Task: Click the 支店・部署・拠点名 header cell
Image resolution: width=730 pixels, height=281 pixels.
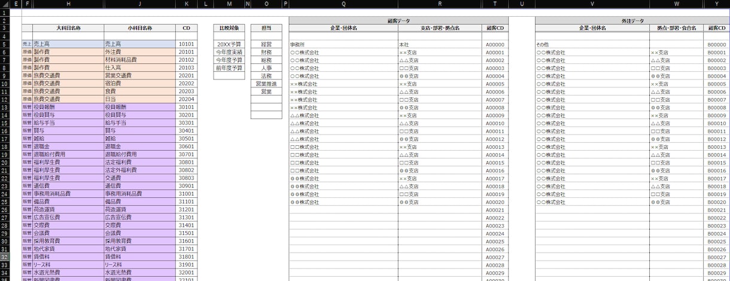Action: 440,28
